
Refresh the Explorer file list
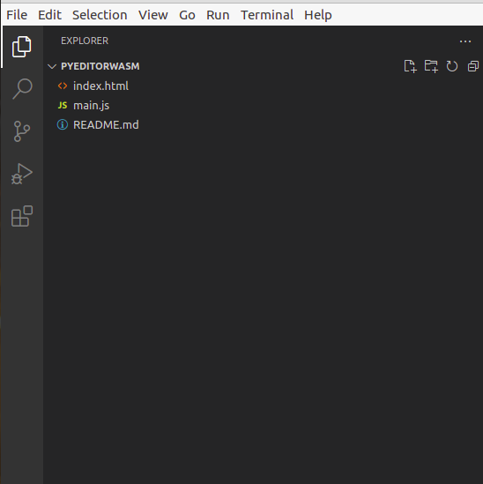click(452, 66)
